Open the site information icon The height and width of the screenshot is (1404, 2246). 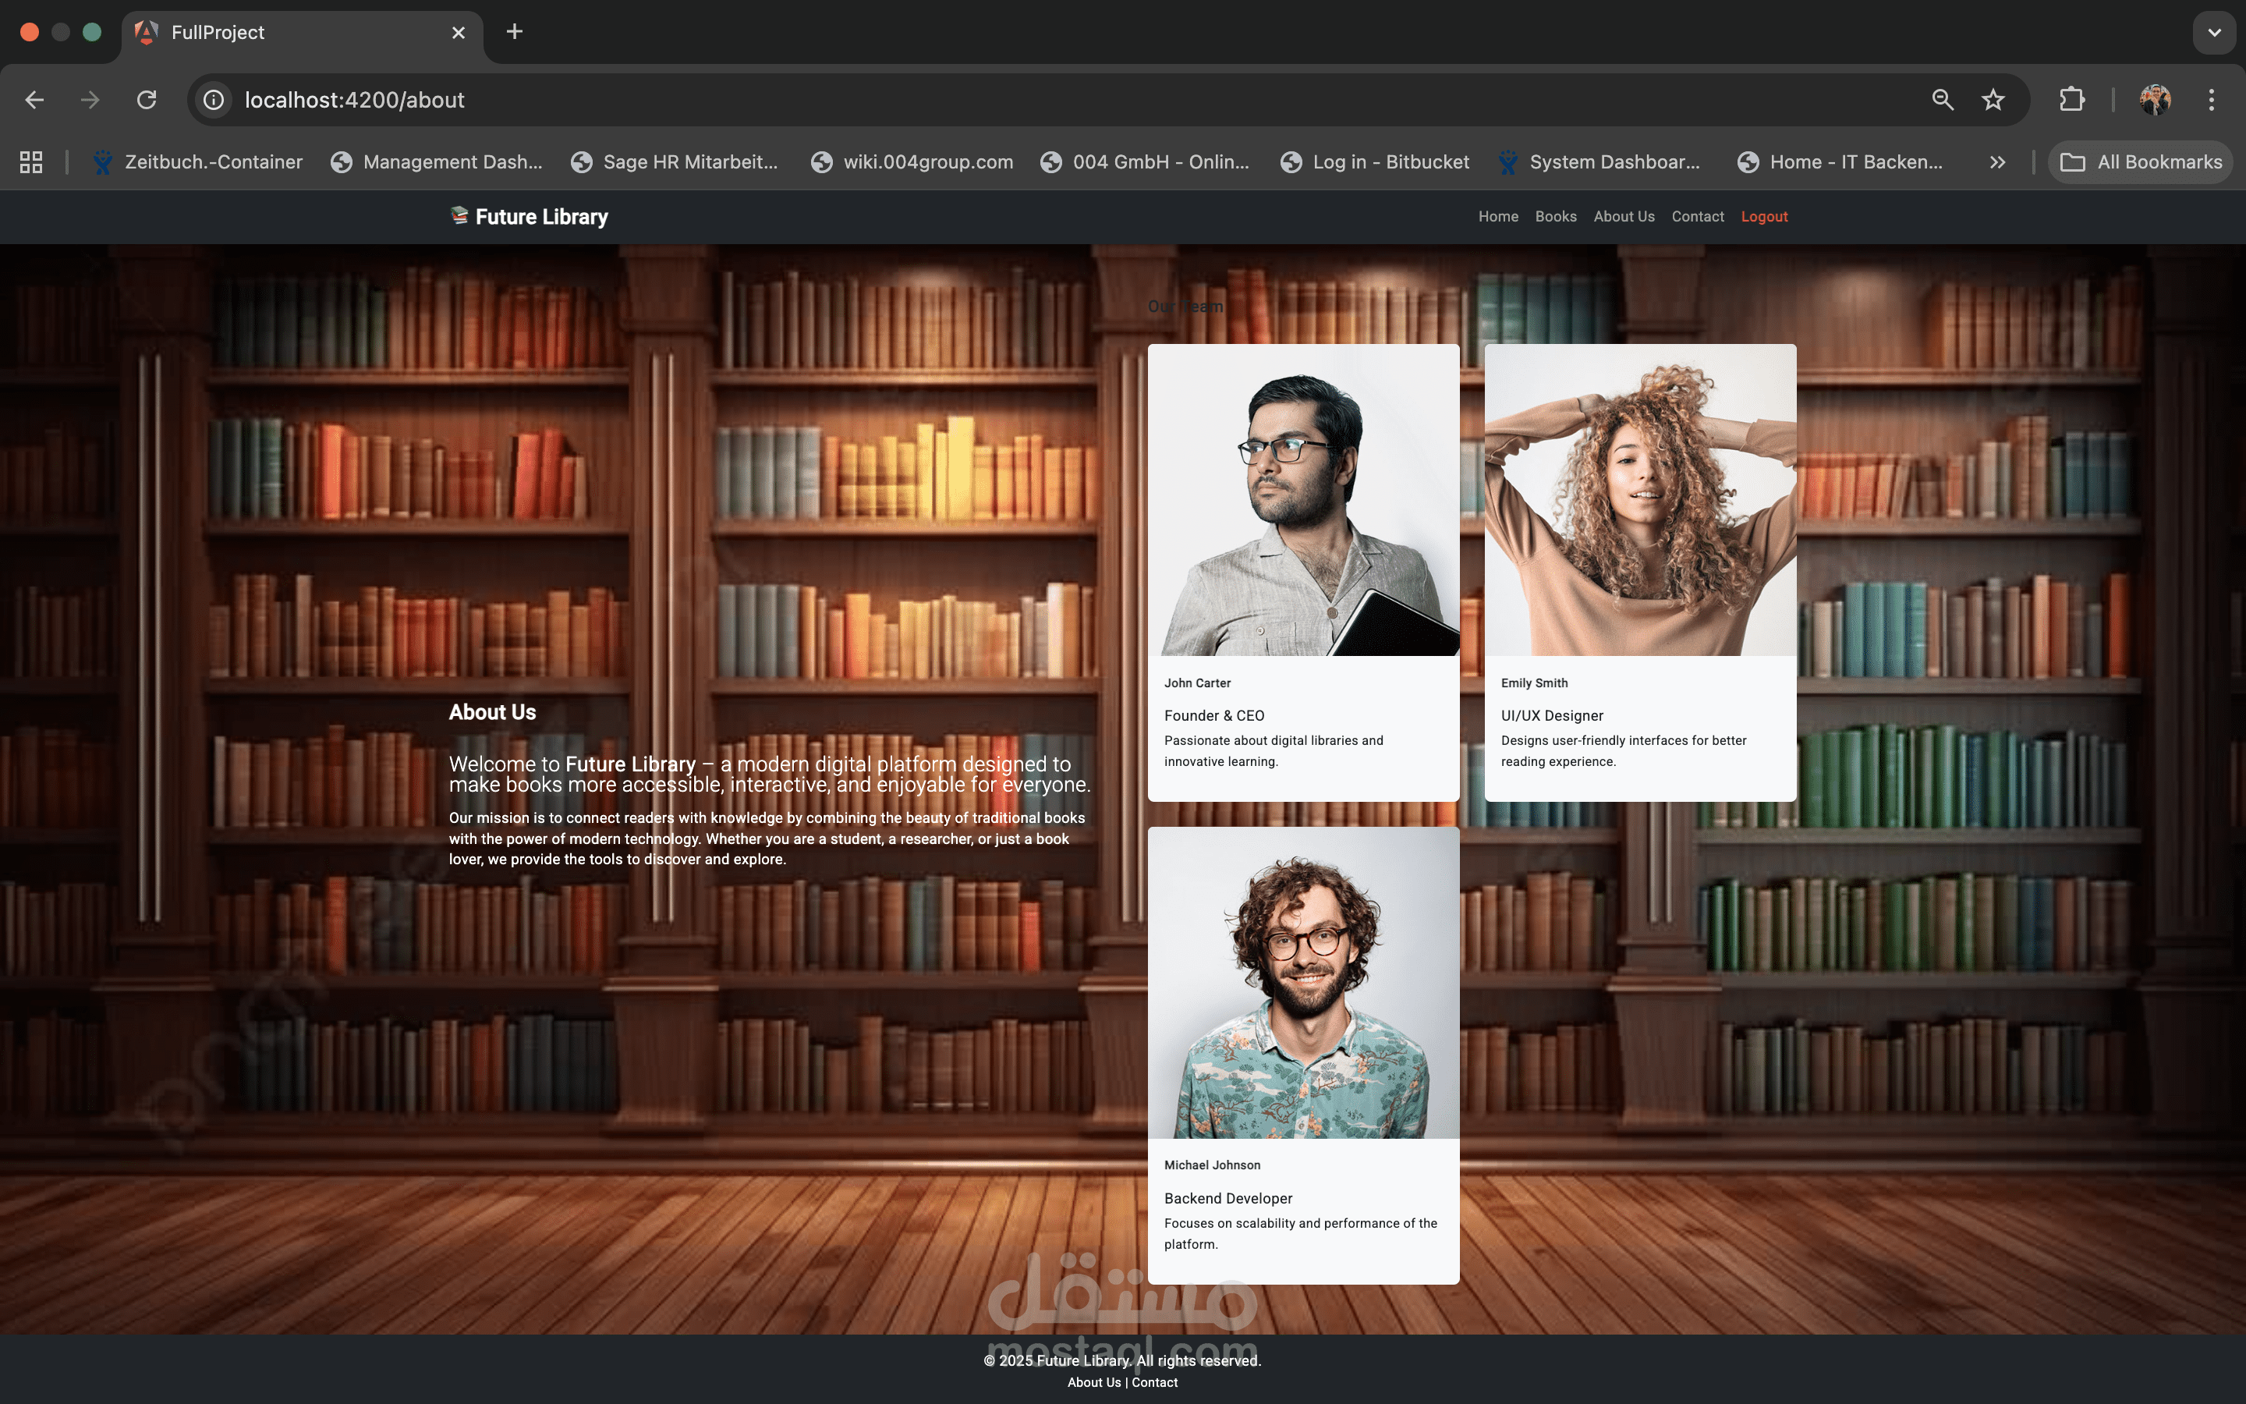[214, 99]
